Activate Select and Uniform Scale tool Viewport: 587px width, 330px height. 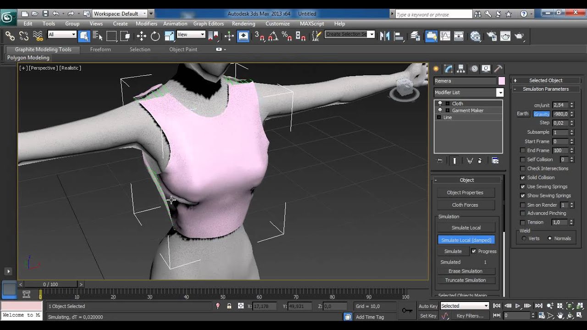(169, 36)
